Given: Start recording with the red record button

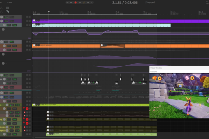Looking at the screenshot, I should click(76, 2).
